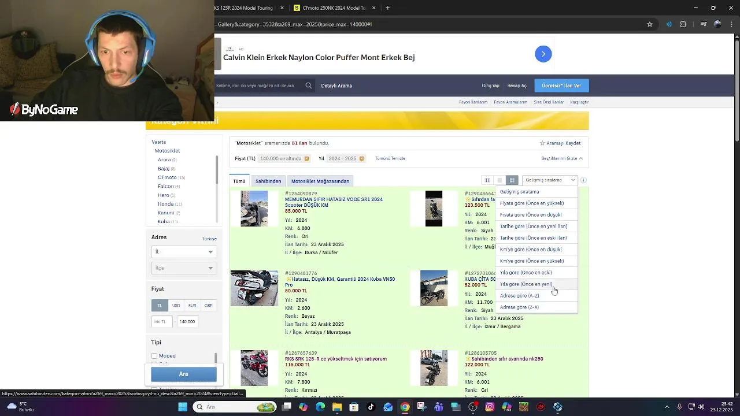Open Google Chrome from the taskbar
The width and height of the screenshot is (740, 416).
(x=405, y=407)
